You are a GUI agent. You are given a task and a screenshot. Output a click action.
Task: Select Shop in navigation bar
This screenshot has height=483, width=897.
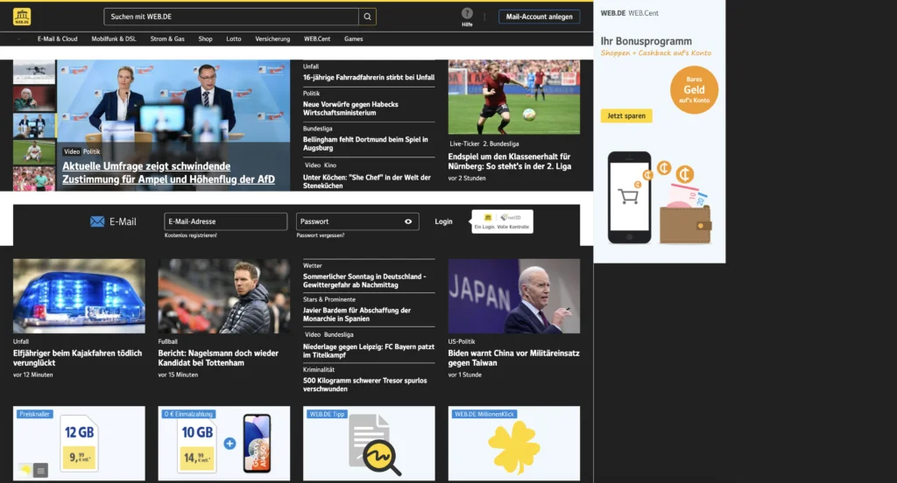coord(205,38)
